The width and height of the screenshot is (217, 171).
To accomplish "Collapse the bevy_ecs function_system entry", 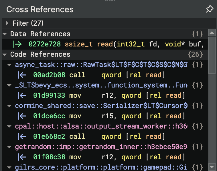I will coord(9,85).
